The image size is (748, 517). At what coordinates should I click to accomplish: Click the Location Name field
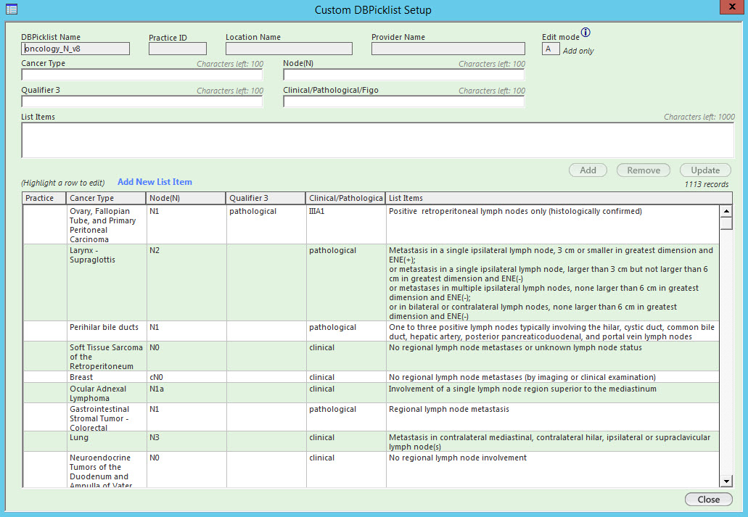coord(289,49)
